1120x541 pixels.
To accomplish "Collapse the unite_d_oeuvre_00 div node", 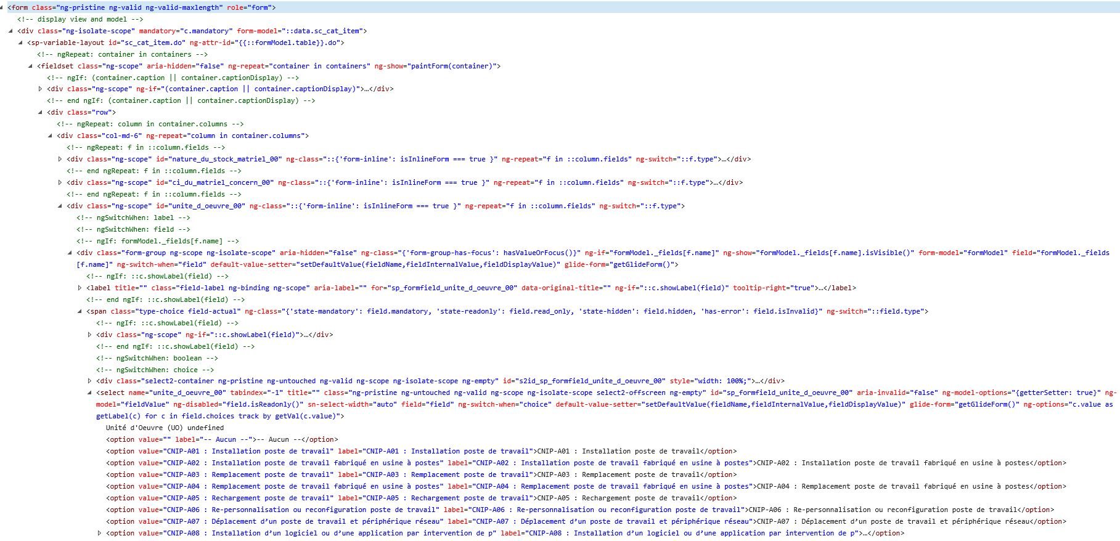I will [x=60, y=206].
